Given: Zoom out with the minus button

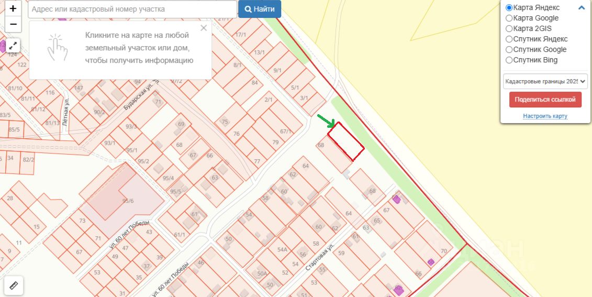Looking at the screenshot, I should [13, 24].
